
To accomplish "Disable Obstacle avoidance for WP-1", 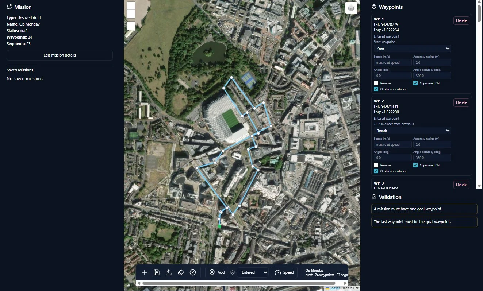I will (376, 89).
